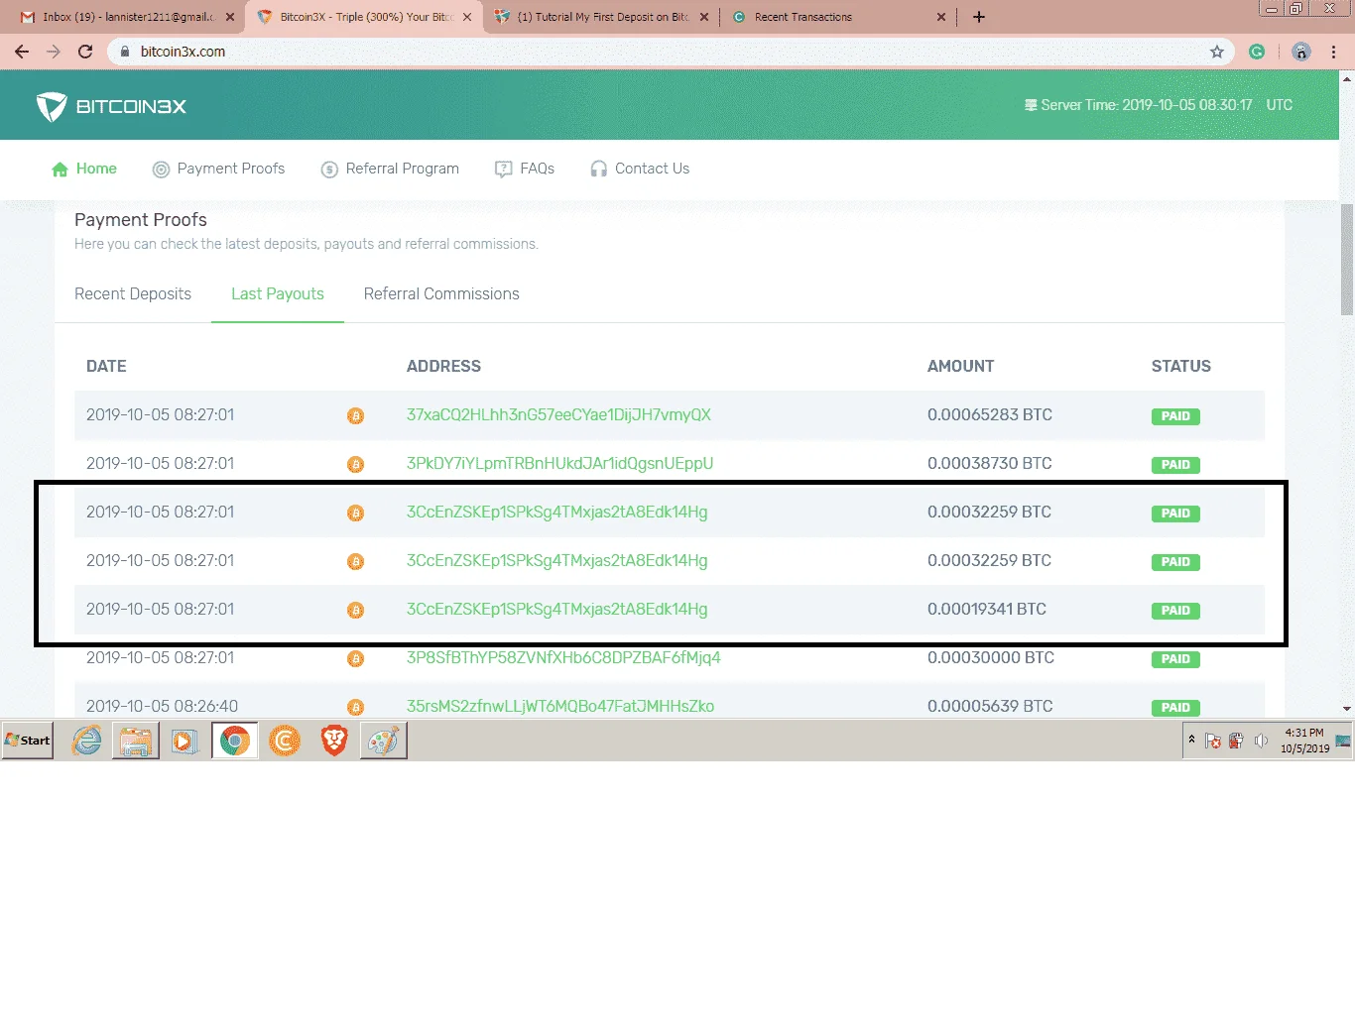The height and width of the screenshot is (1030, 1355).
Task: Click the Windows Start button
Action: pos(28,741)
